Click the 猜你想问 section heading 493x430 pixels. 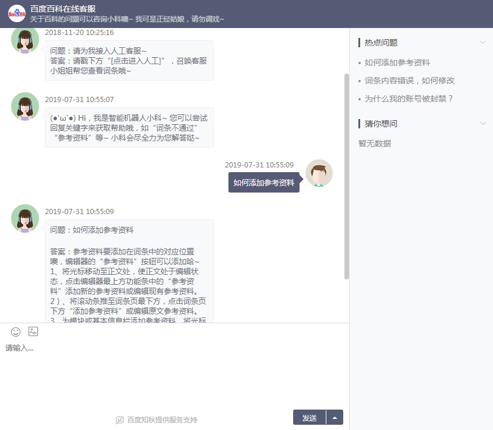click(381, 123)
